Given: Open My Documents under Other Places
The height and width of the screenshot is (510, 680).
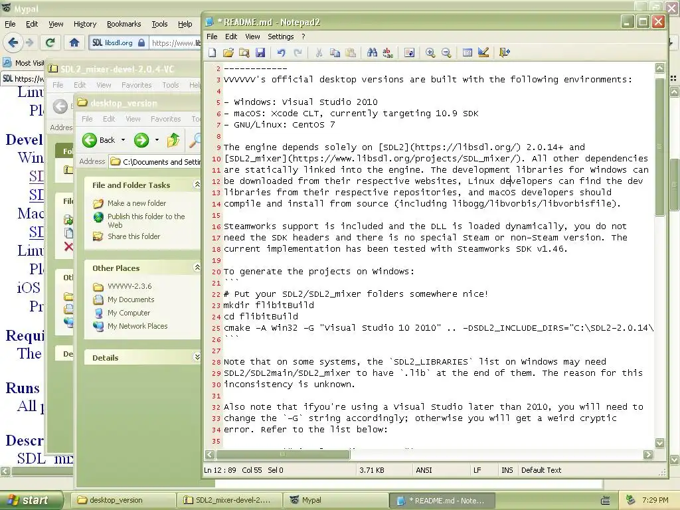Looking at the screenshot, I should (x=131, y=299).
